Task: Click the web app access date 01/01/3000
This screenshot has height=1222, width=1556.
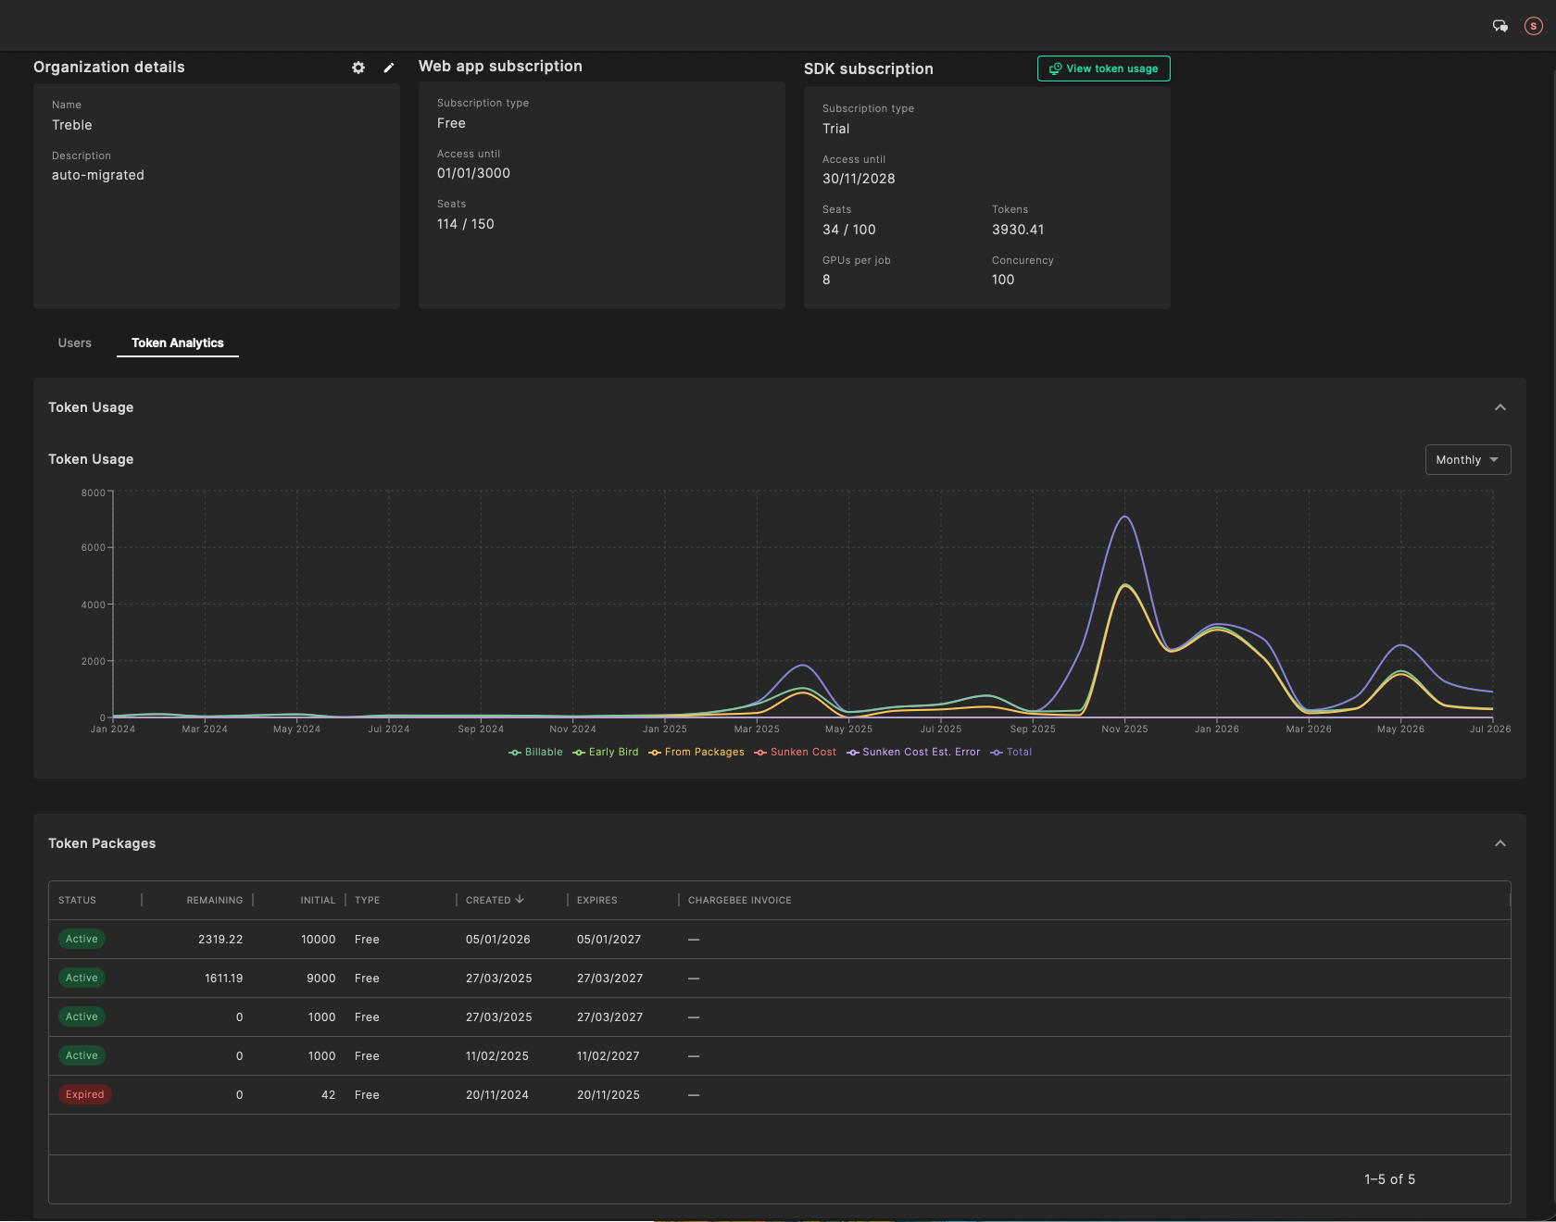Action: [473, 173]
